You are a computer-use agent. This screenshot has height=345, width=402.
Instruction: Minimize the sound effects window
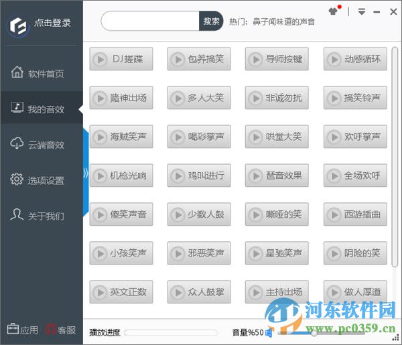click(x=377, y=12)
